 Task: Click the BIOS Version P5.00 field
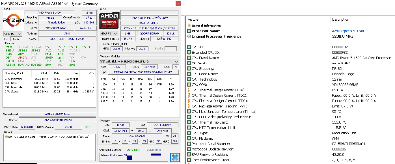point(68,127)
